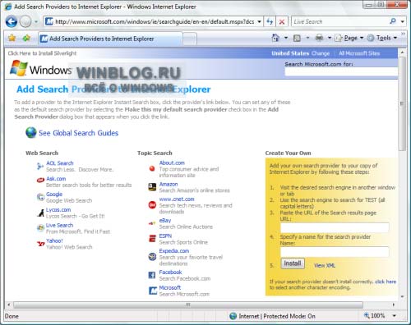Click Here to Install Silverlight link
The image size is (411, 325).
[42, 53]
